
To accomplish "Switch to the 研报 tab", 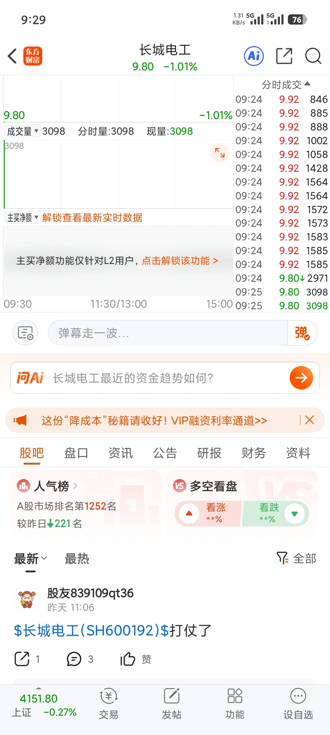I will (209, 453).
